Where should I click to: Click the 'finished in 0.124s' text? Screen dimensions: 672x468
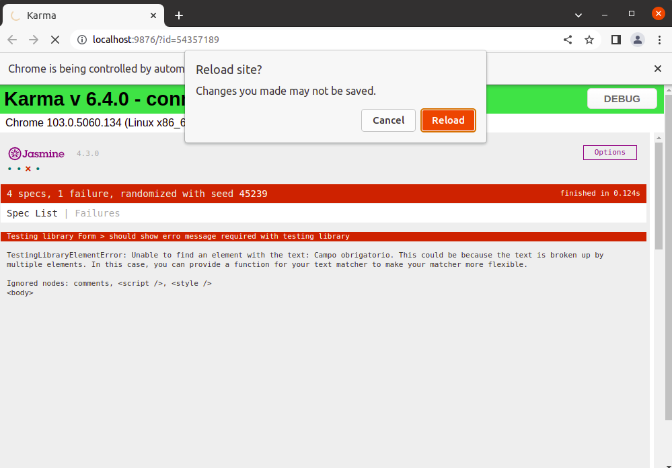click(600, 193)
